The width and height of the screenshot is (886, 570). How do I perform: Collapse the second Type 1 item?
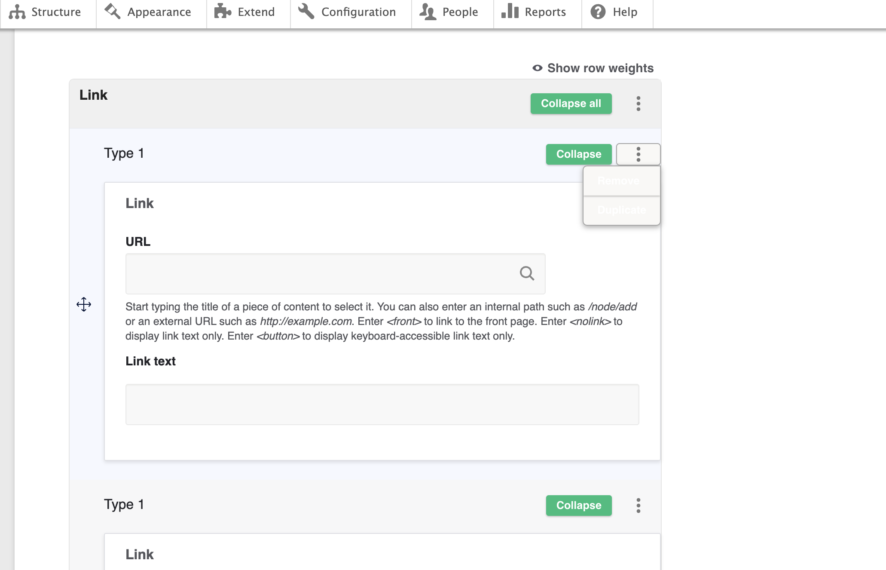578,506
